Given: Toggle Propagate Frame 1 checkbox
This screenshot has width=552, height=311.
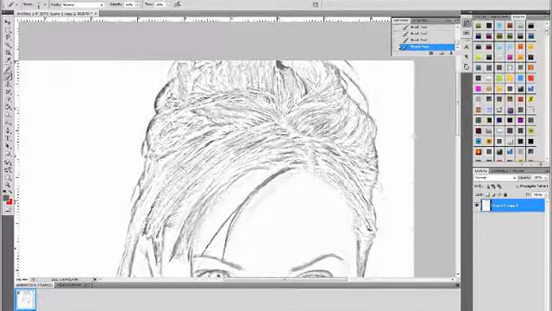Looking at the screenshot, I should 517,187.
